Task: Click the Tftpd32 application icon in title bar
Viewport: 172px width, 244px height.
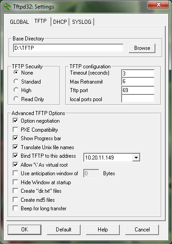Action: pyautogui.click(x=7, y=7)
